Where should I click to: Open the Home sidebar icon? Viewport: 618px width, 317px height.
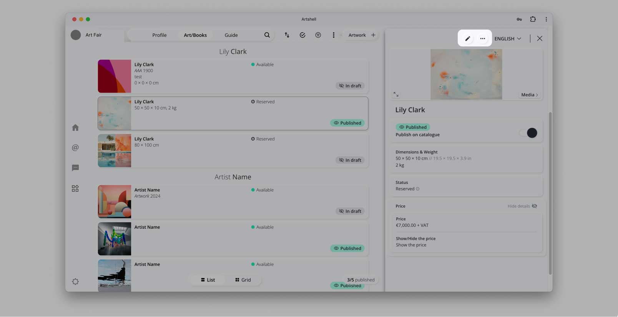tap(75, 127)
